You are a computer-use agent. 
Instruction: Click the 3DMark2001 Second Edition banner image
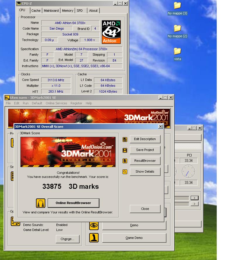pos(68,152)
